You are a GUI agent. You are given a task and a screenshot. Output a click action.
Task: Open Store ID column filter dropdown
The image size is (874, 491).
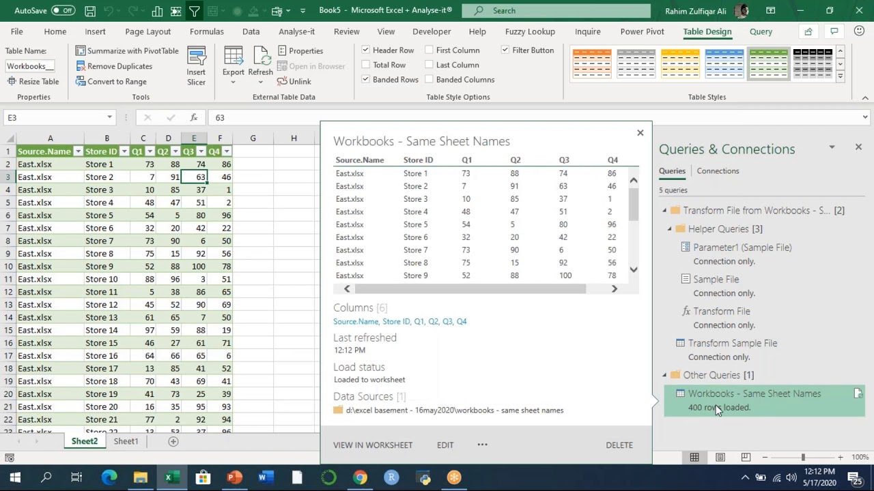click(x=124, y=151)
